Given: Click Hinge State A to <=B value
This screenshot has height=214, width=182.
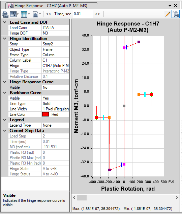Looking at the screenshot, I should 55,169.
